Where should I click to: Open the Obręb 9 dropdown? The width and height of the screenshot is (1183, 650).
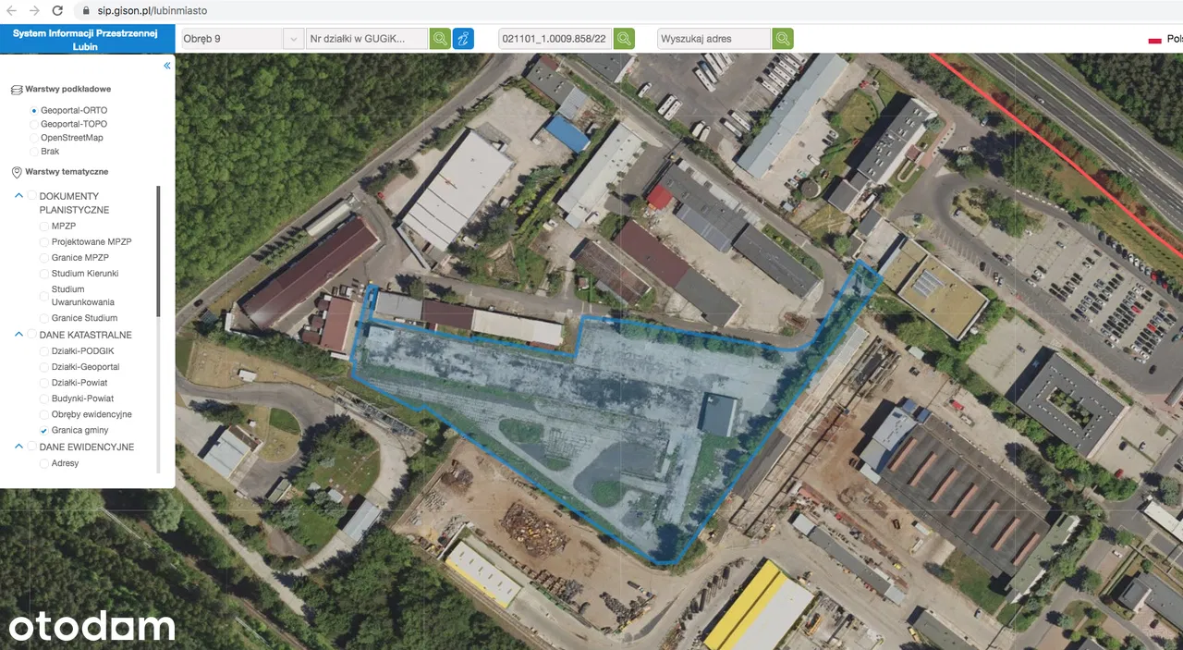pyautogui.click(x=242, y=39)
